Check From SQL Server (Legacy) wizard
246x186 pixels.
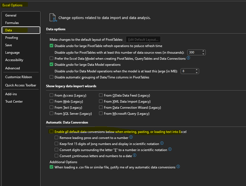pyautogui.click(x=52, y=113)
